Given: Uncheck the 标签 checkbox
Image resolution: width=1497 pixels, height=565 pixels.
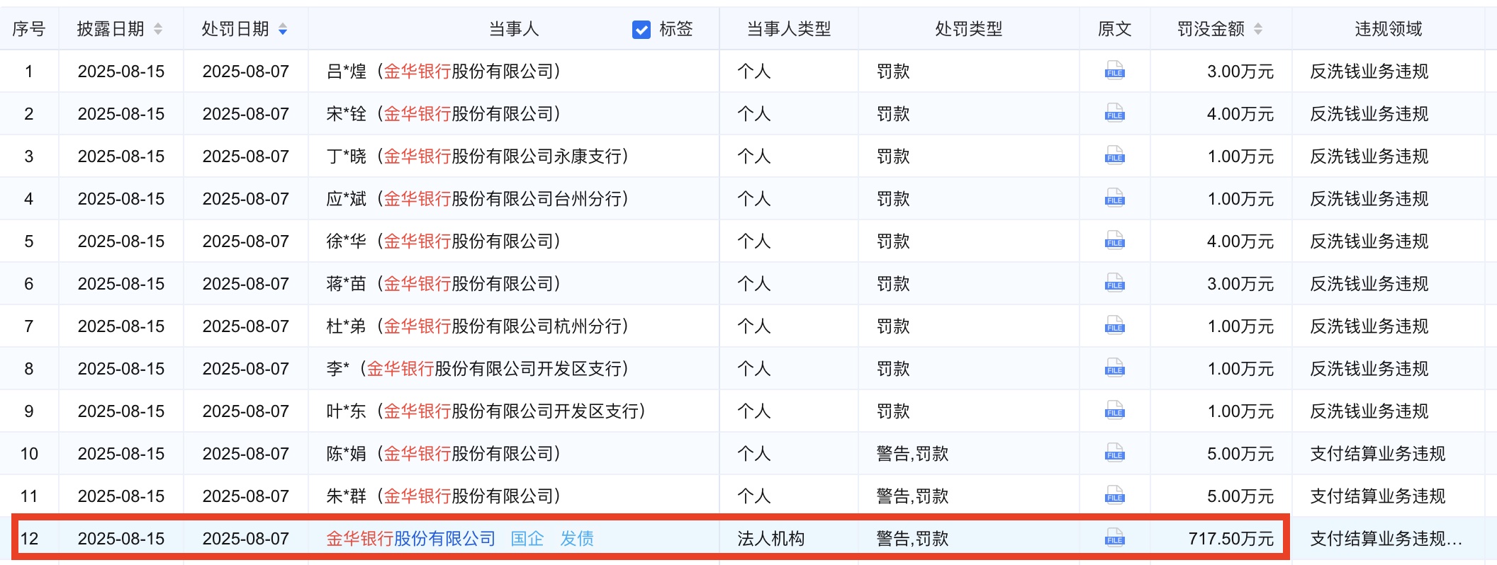Looking at the screenshot, I should click(x=641, y=30).
